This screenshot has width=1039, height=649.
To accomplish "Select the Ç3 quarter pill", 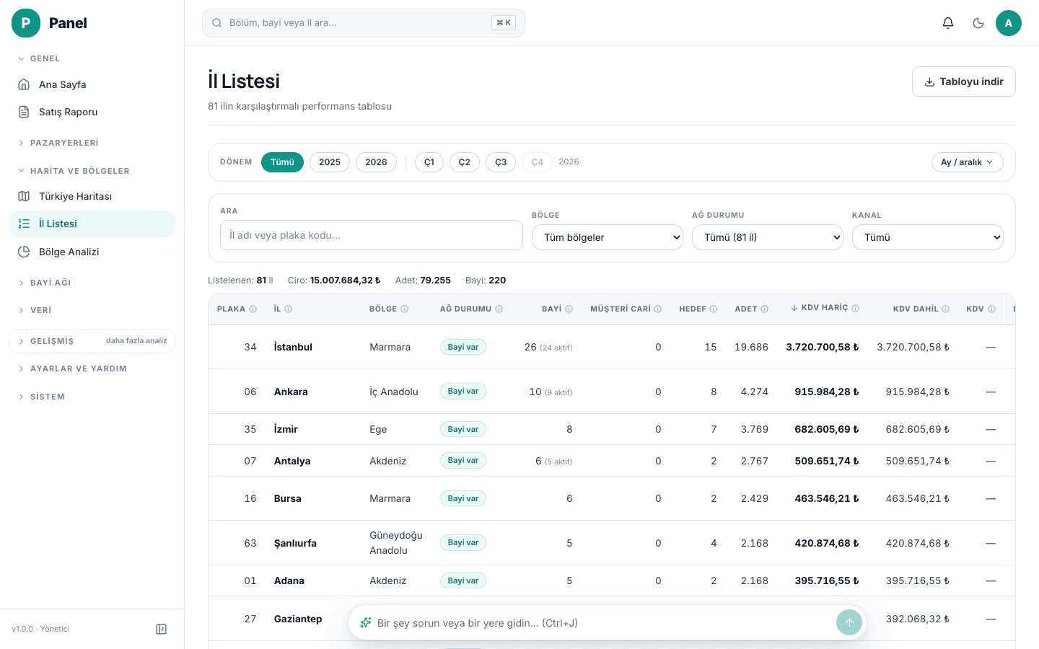I will (x=501, y=162).
